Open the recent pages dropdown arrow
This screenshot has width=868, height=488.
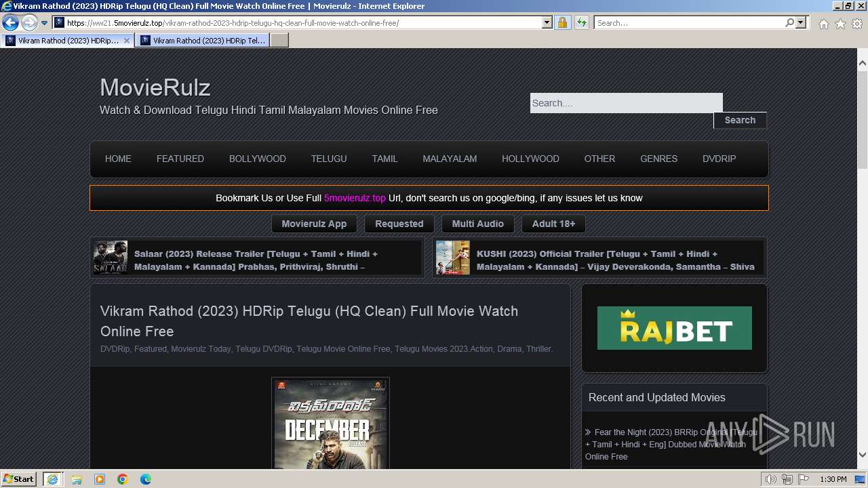(45, 23)
